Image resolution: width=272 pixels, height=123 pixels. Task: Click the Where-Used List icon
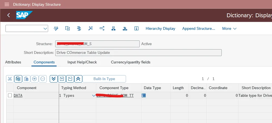click(x=102, y=28)
